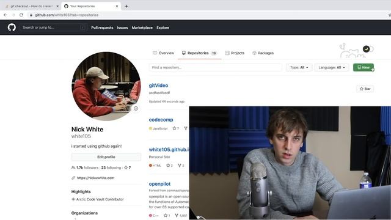Close the git checkout tab

tap(57, 6)
